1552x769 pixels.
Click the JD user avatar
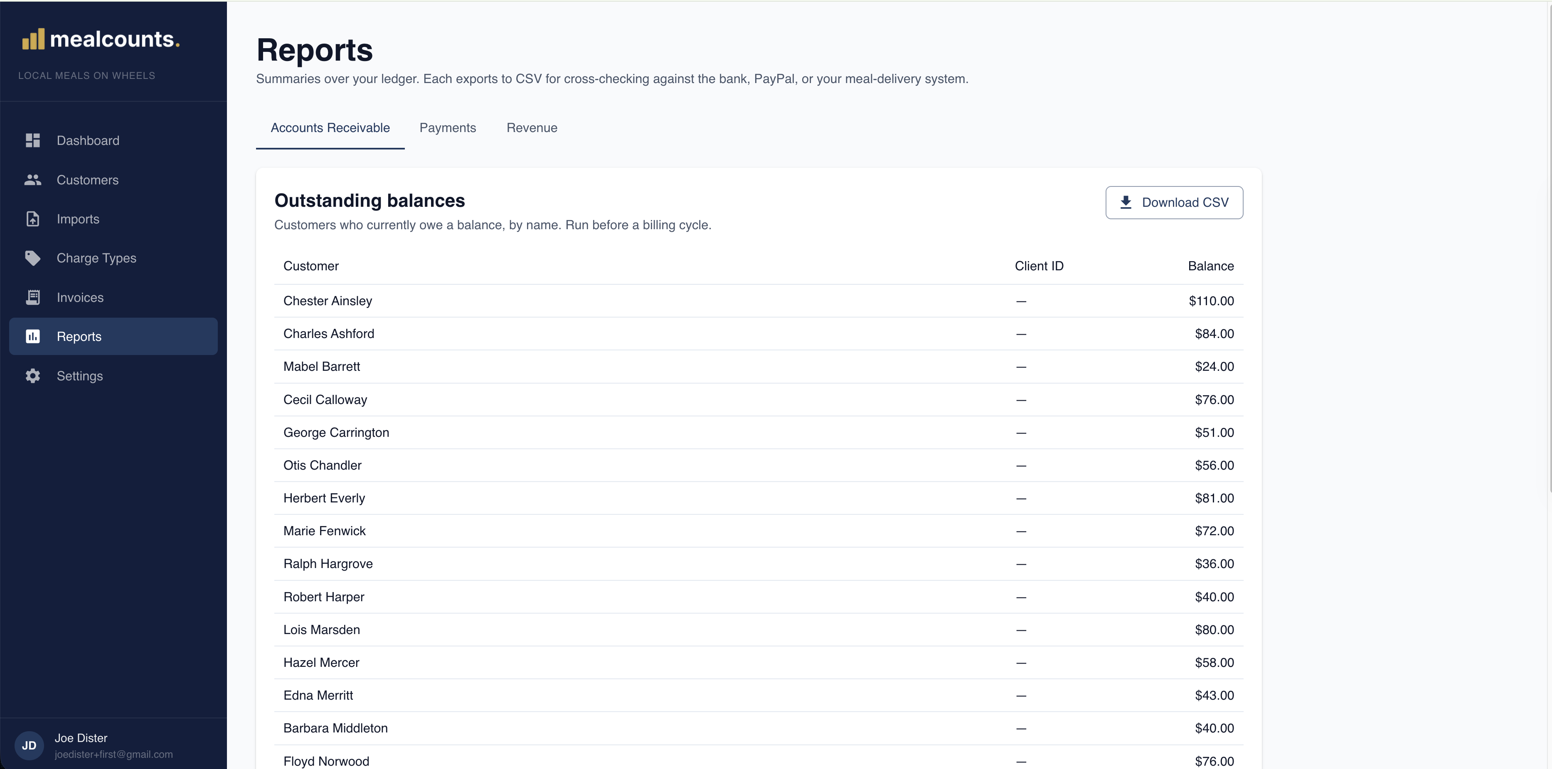[29, 745]
